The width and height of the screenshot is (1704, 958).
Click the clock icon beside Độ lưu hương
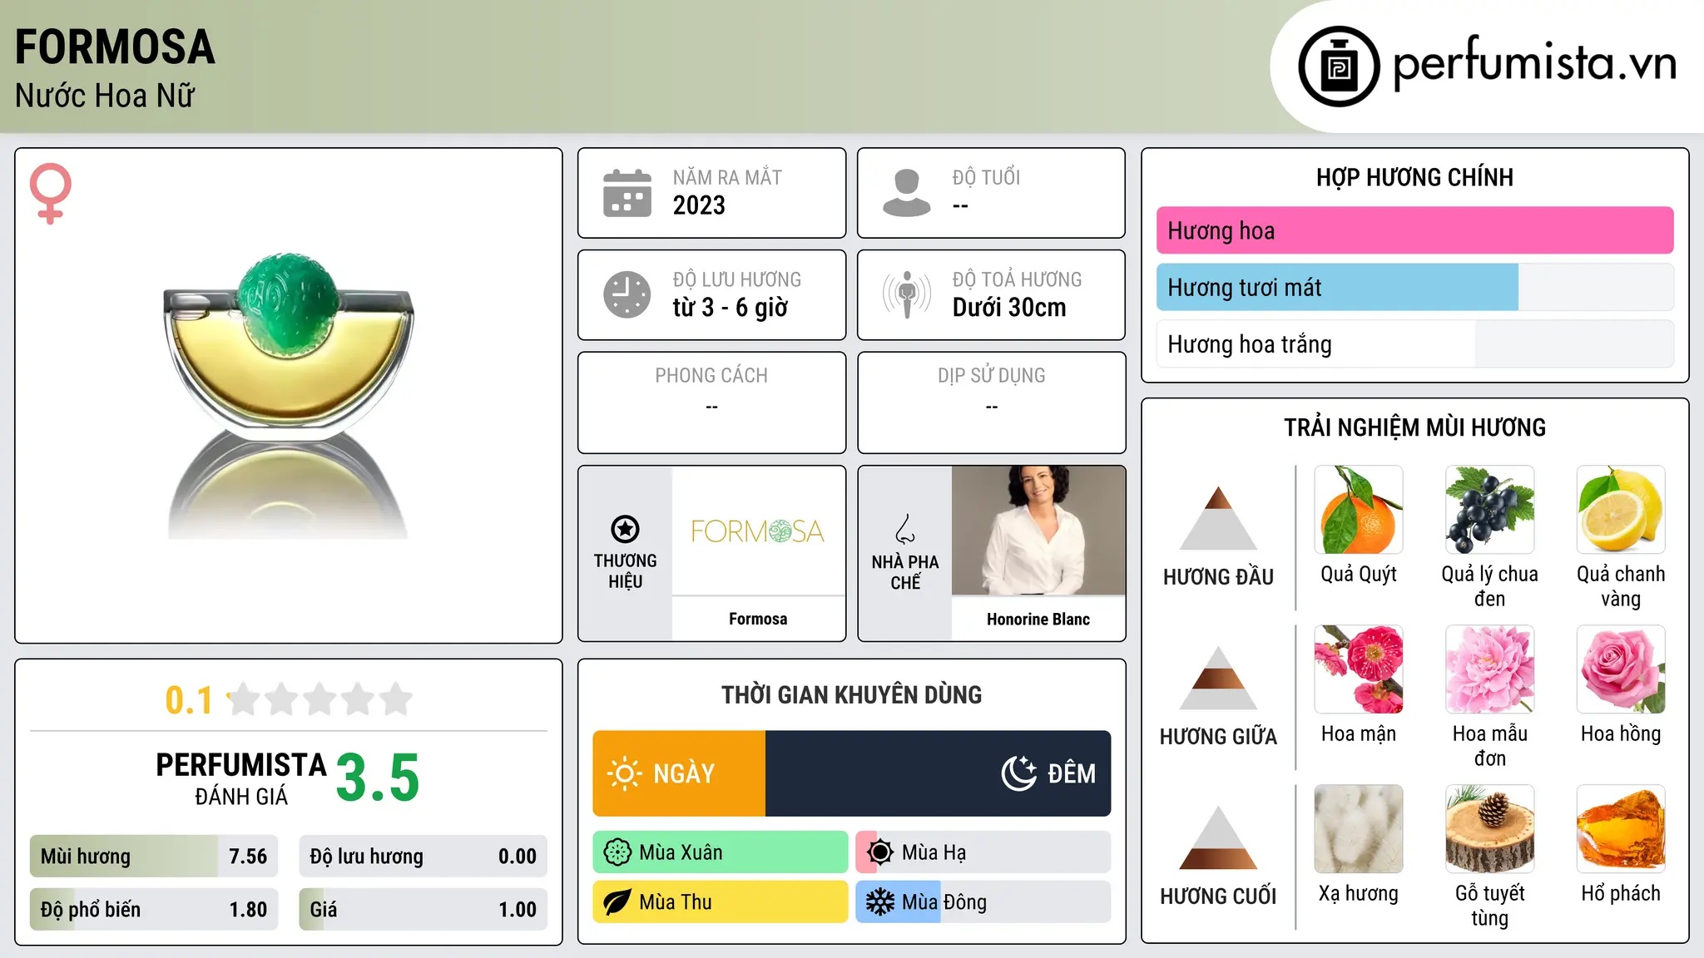627,294
